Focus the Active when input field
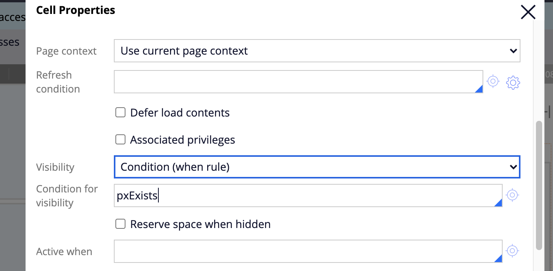Image resolution: width=553 pixels, height=271 pixels. click(x=308, y=251)
